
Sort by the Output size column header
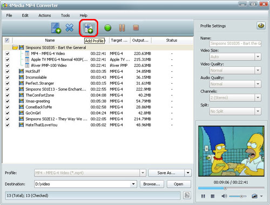pyautogui.click(x=141, y=40)
